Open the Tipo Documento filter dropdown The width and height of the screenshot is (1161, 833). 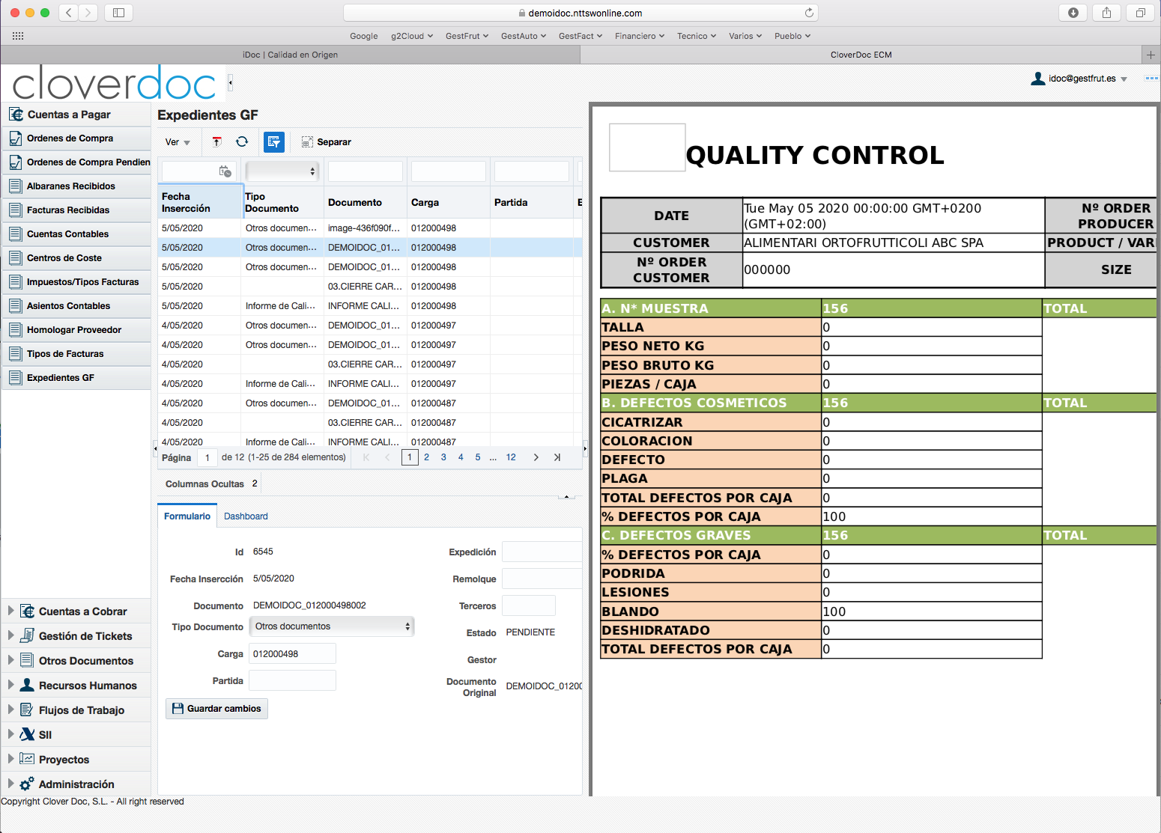[282, 171]
